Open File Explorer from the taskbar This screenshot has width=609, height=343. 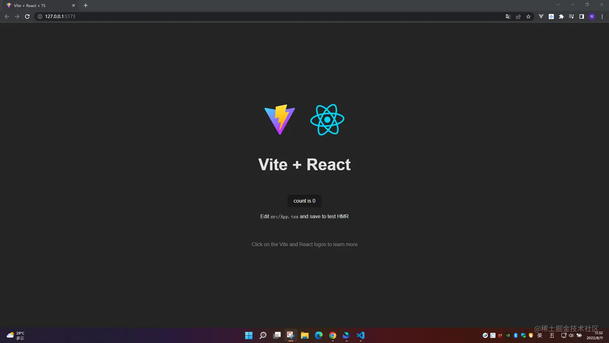[305, 335]
